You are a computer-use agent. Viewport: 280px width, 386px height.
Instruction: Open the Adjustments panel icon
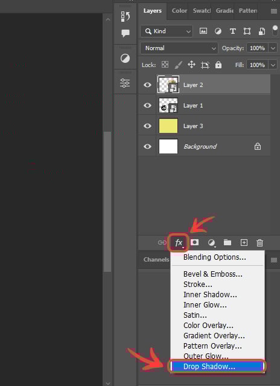tap(125, 59)
